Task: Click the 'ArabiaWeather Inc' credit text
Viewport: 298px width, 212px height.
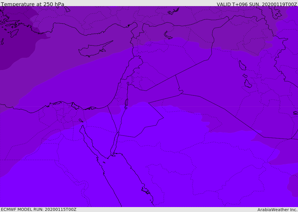Action: click(277, 210)
